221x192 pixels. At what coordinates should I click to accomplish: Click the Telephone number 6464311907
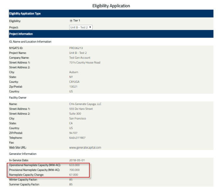pos(77,138)
